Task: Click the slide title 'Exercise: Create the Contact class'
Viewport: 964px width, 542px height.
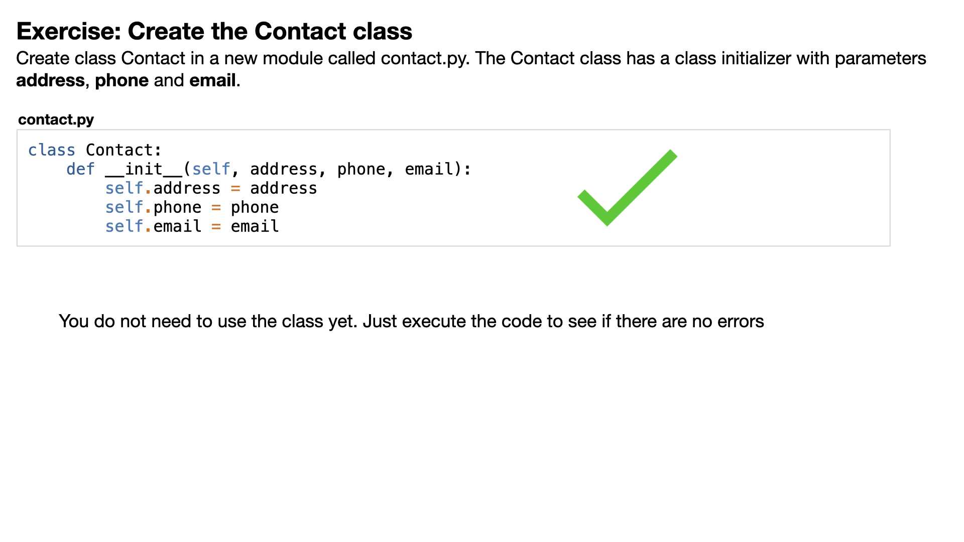Action: [214, 31]
